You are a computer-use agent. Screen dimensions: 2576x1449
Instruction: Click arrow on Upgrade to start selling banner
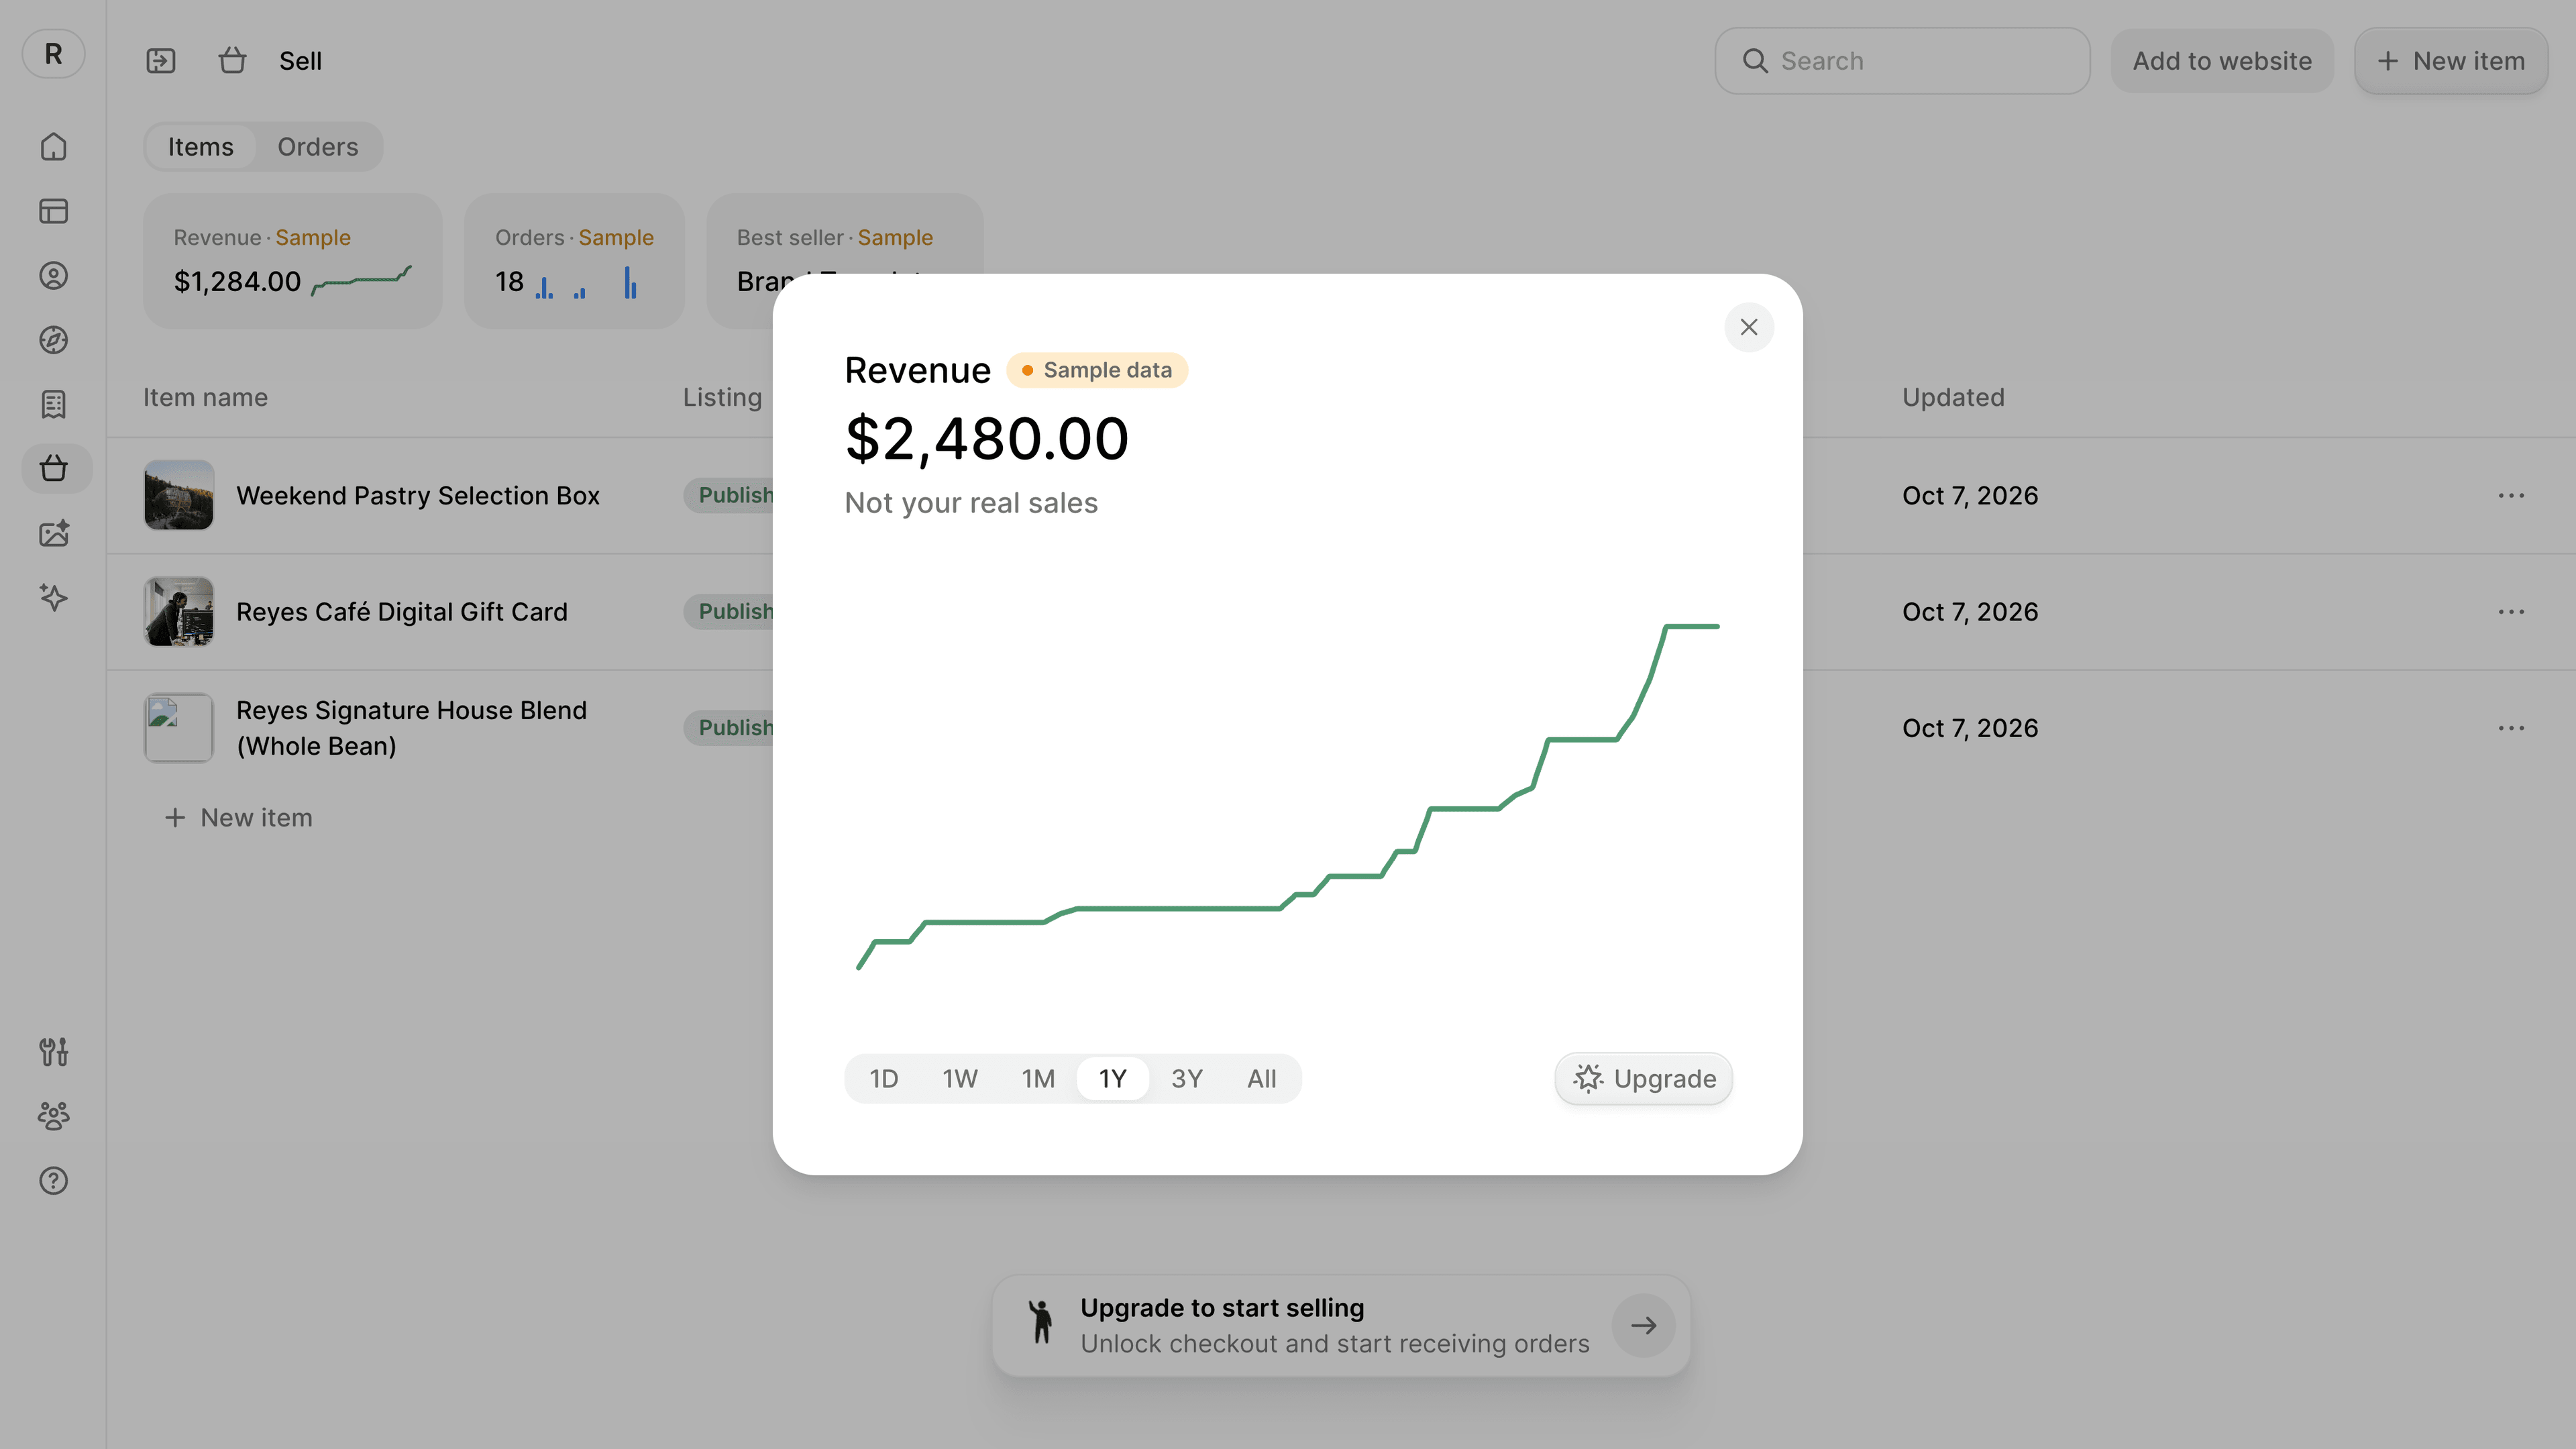click(x=1643, y=1326)
